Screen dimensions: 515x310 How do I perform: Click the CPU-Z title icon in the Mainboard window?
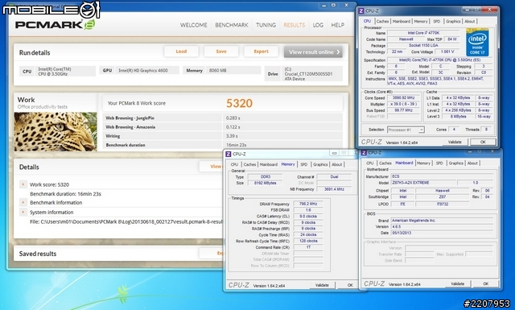(x=364, y=152)
